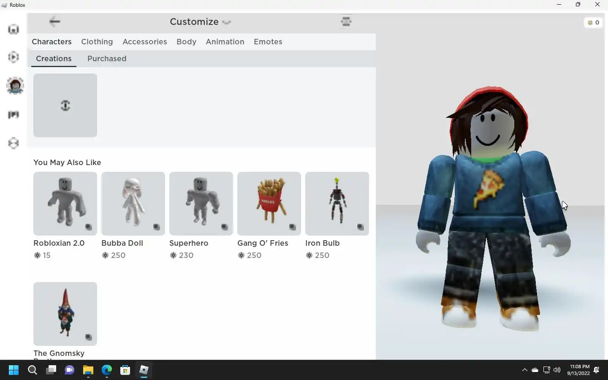Open Microsoft Store from the taskbar

click(125, 370)
